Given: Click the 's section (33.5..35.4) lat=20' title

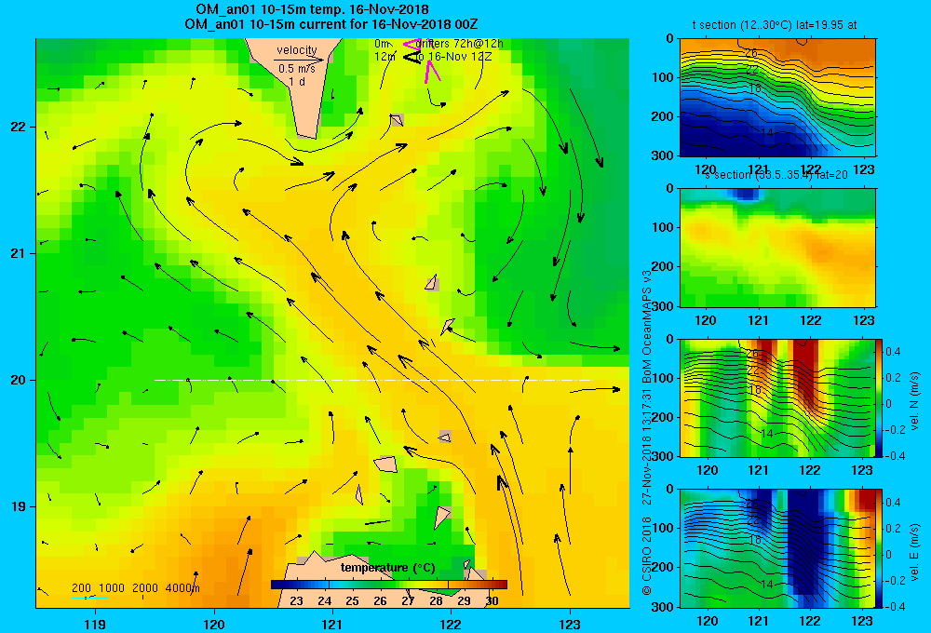Looking at the screenshot, I should [x=776, y=175].
